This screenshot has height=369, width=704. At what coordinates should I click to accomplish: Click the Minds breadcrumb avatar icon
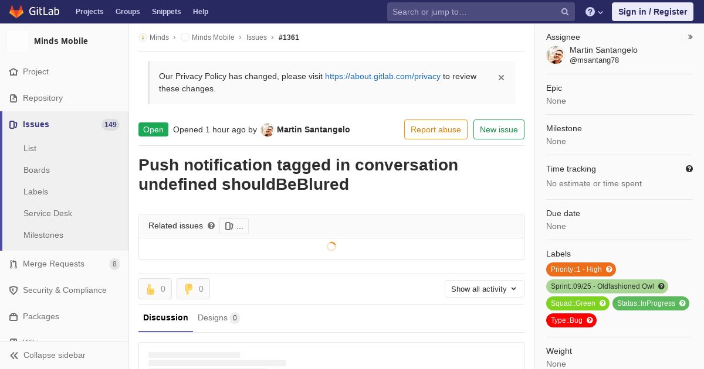coord(143,37)
